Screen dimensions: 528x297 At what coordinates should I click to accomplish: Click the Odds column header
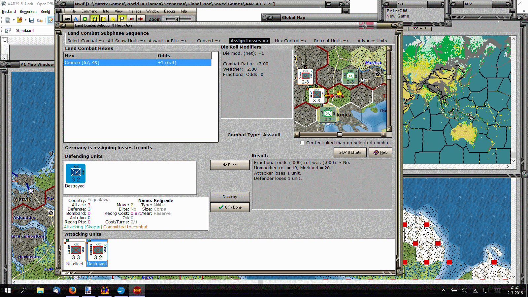point(184,56)
